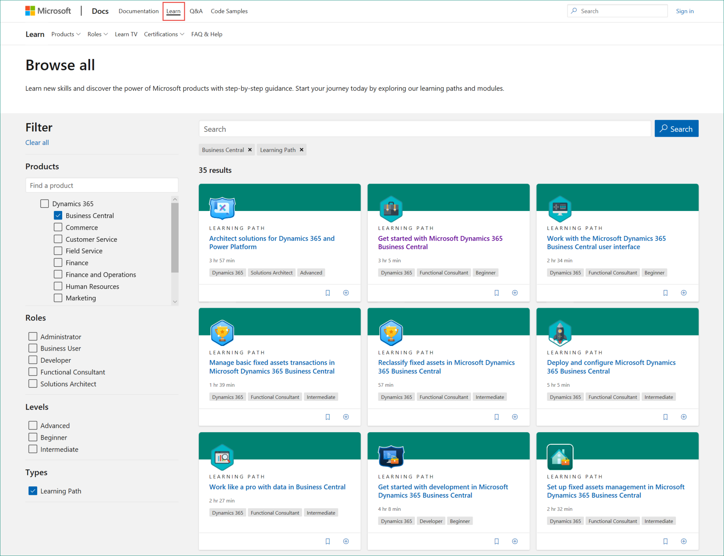Open Work like a pro with data link
This screenshot has height=556, width=724.
pos(277,487)
